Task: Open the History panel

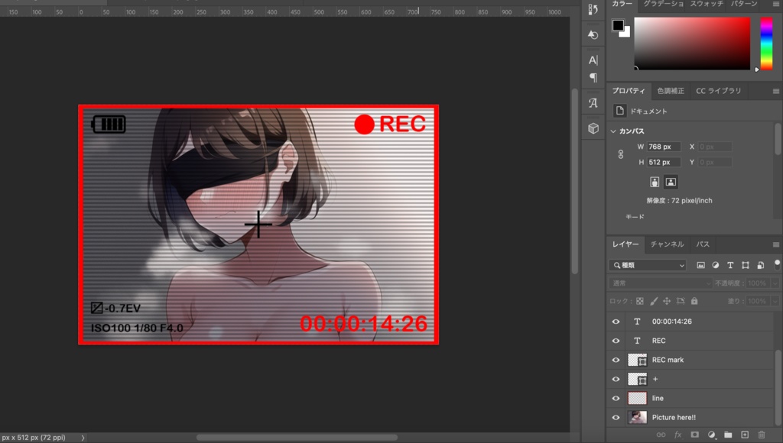Action: pyautogui.click(x=593, y=36)
